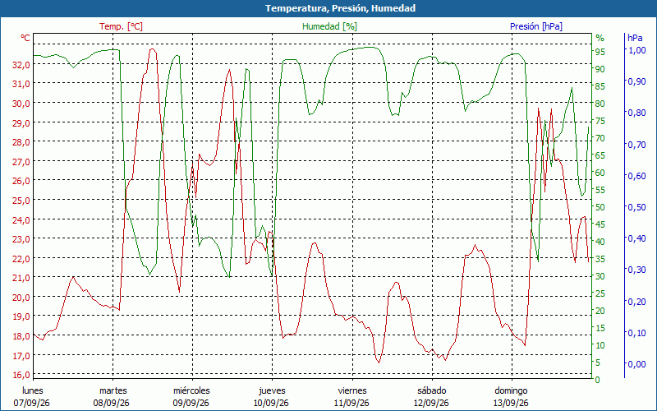Click the '20,0' temperature axis value
Viewport: 657px width, 411px height.
[x=21, y=298]
